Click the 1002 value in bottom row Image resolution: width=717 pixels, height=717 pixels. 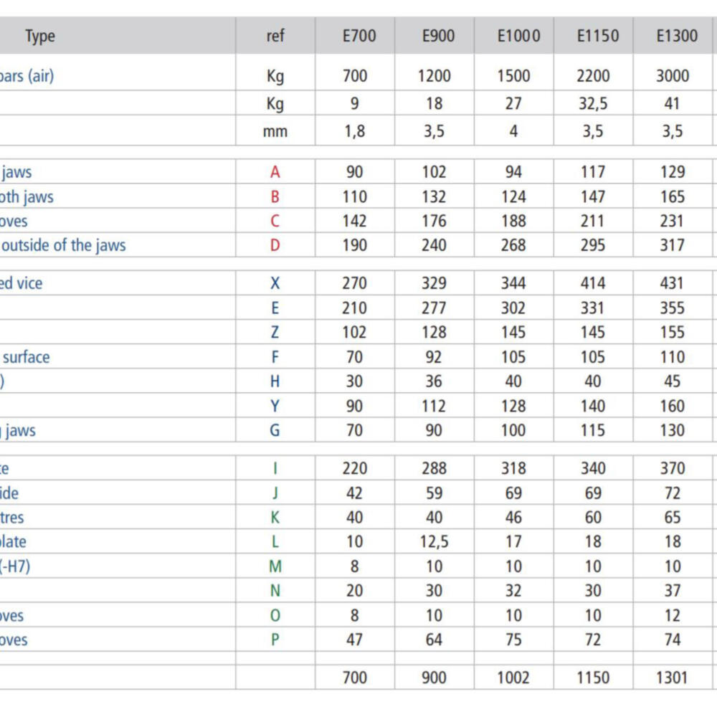[x=513, y=678]
